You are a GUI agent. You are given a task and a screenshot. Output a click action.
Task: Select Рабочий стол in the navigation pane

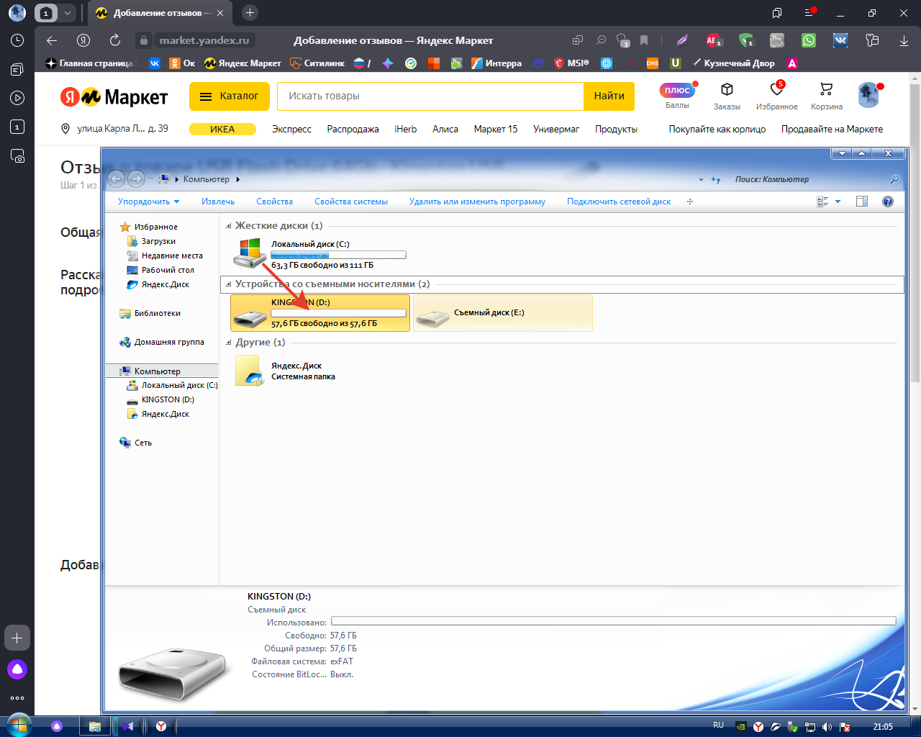(168, 270)
